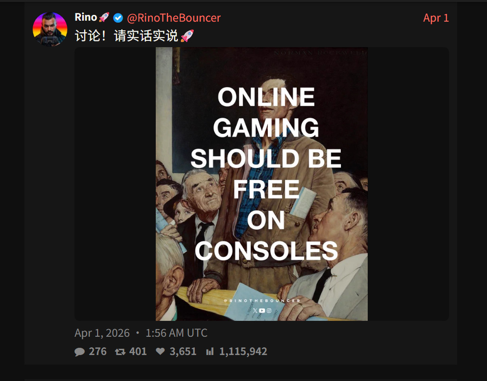Click the 3,651 likes count
Screen dimensions: 487x381
183,351
